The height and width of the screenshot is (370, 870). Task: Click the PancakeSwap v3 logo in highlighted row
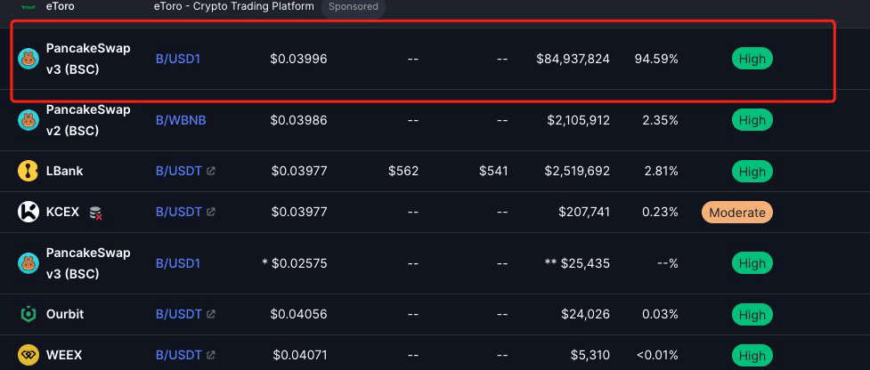tap(28, 59)
